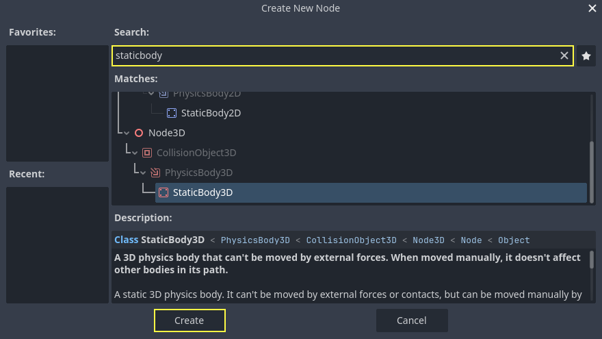Click the StaticBody2D node icon
This screenshot has width=602, height=339.
pyautogui.click(x=172, y=113)
